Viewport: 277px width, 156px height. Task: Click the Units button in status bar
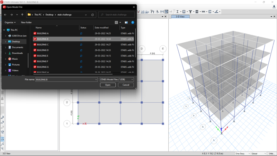(271, 154)
